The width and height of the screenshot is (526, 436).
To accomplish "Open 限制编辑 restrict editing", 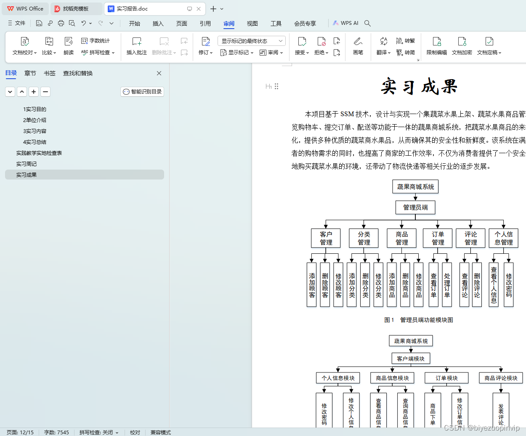I will pyautogui.click(x=437, y=46).
